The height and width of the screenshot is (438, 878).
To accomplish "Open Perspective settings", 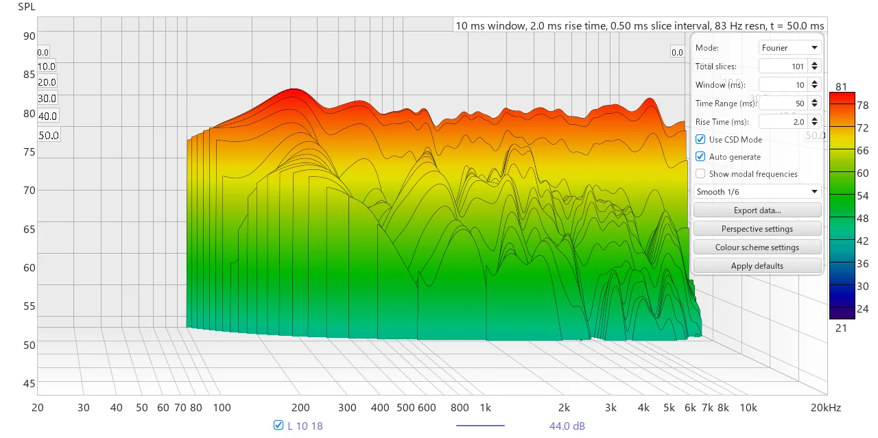I will click(x=757, y=229).
